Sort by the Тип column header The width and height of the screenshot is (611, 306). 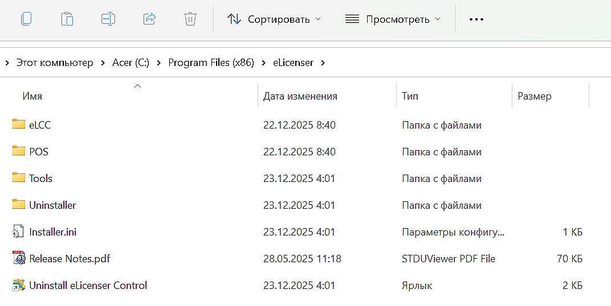coord(410,96)
